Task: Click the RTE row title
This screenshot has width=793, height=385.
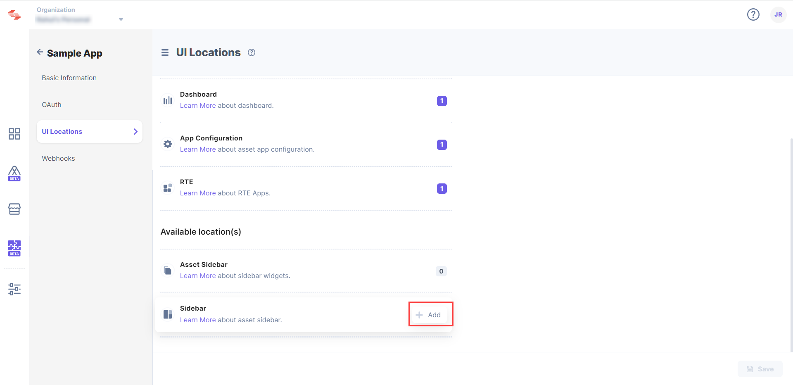Action: click(x=186, y=182)
